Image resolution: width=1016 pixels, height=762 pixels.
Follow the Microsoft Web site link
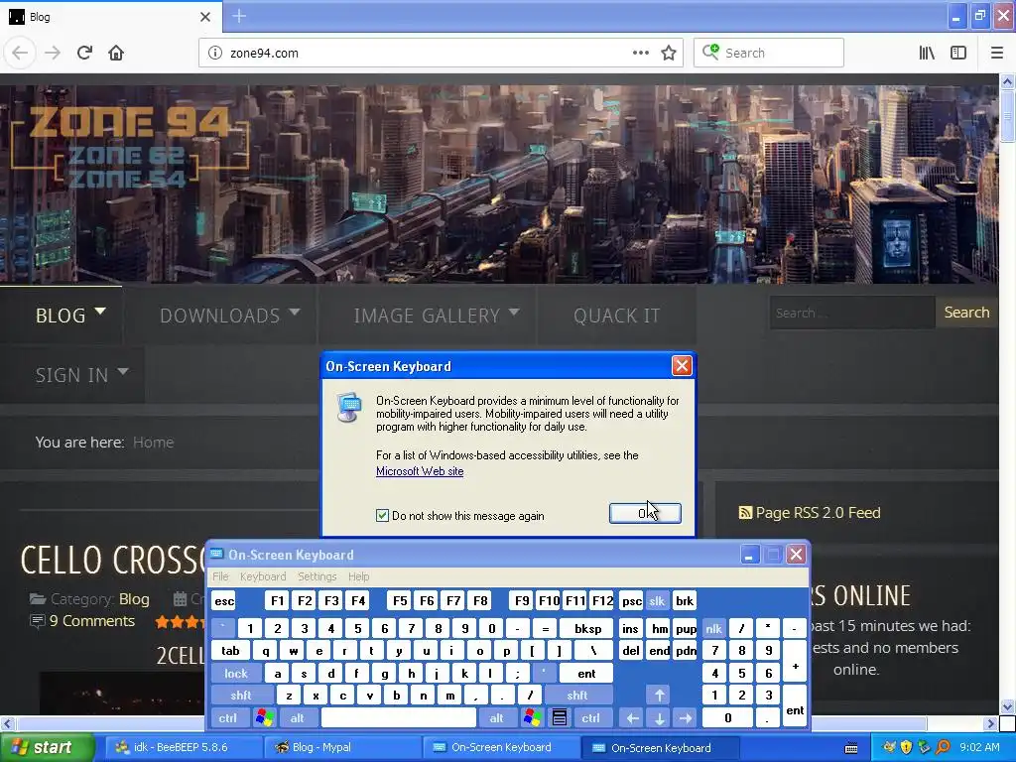tap(420, 471)
